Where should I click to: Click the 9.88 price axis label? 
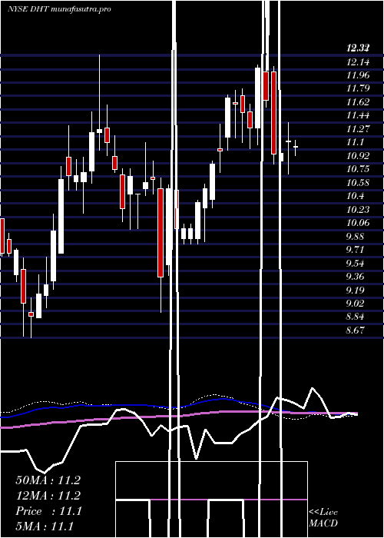click(x=355, y=237)
